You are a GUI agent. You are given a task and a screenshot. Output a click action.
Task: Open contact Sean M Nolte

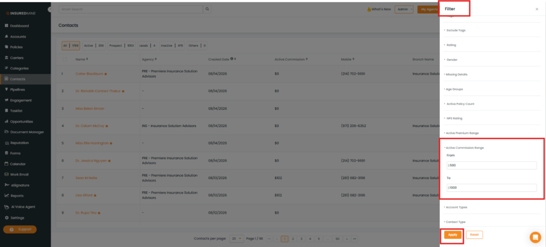(86, 178)
